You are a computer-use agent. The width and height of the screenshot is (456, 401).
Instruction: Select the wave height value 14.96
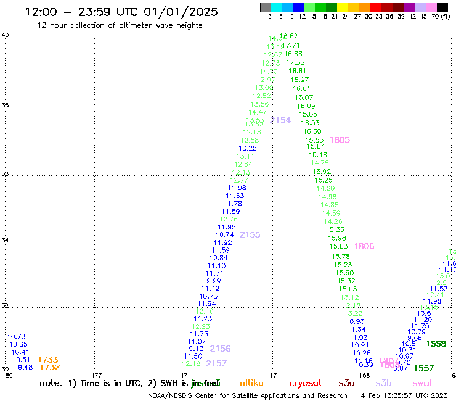(327, 197)
